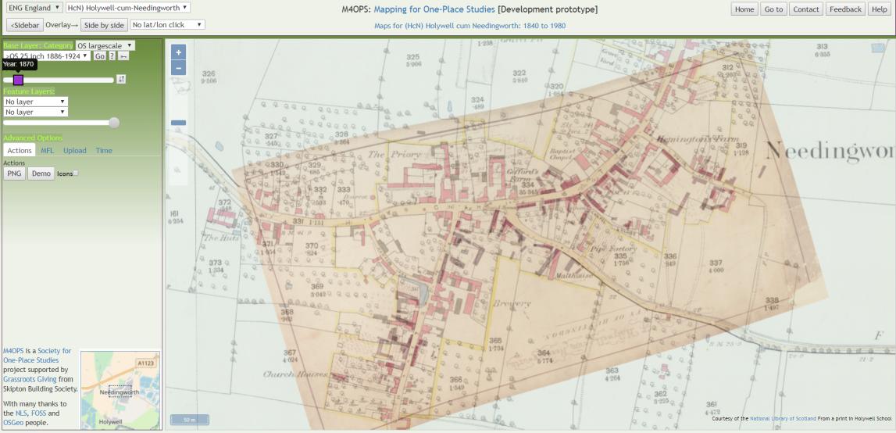Click the grey feature layer opacity slider handle
This screenshot has height=433, width=896.
point(114,123)
